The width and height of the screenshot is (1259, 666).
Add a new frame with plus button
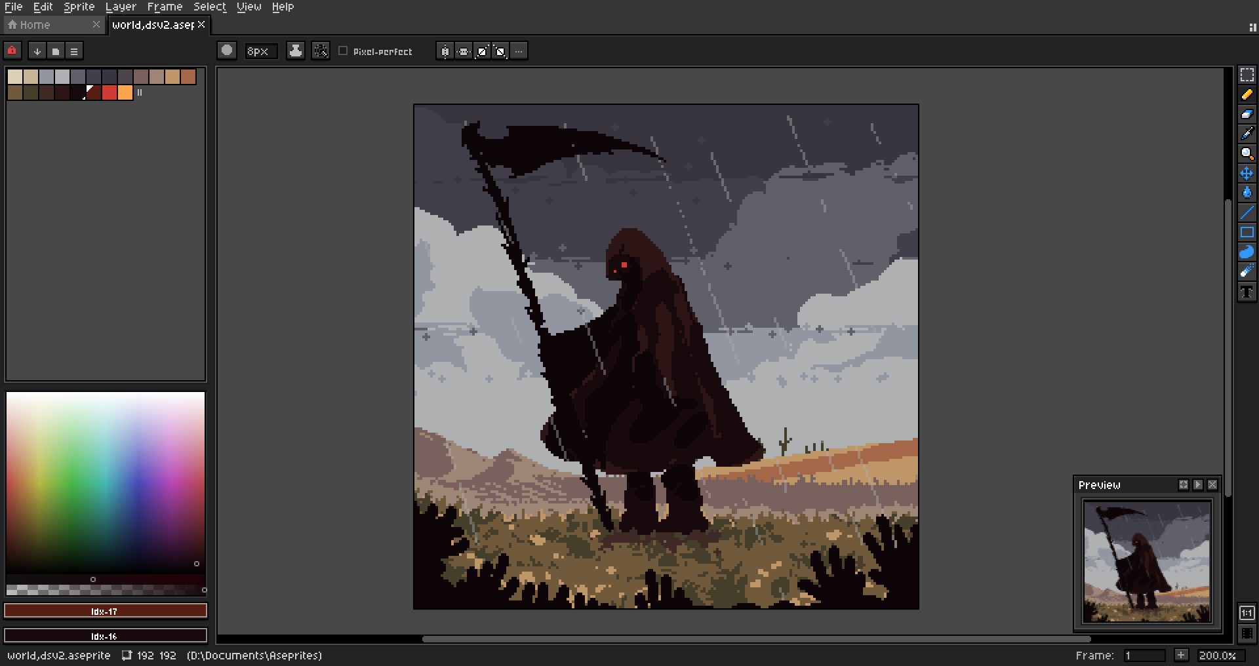click(x=1181, y=656)
